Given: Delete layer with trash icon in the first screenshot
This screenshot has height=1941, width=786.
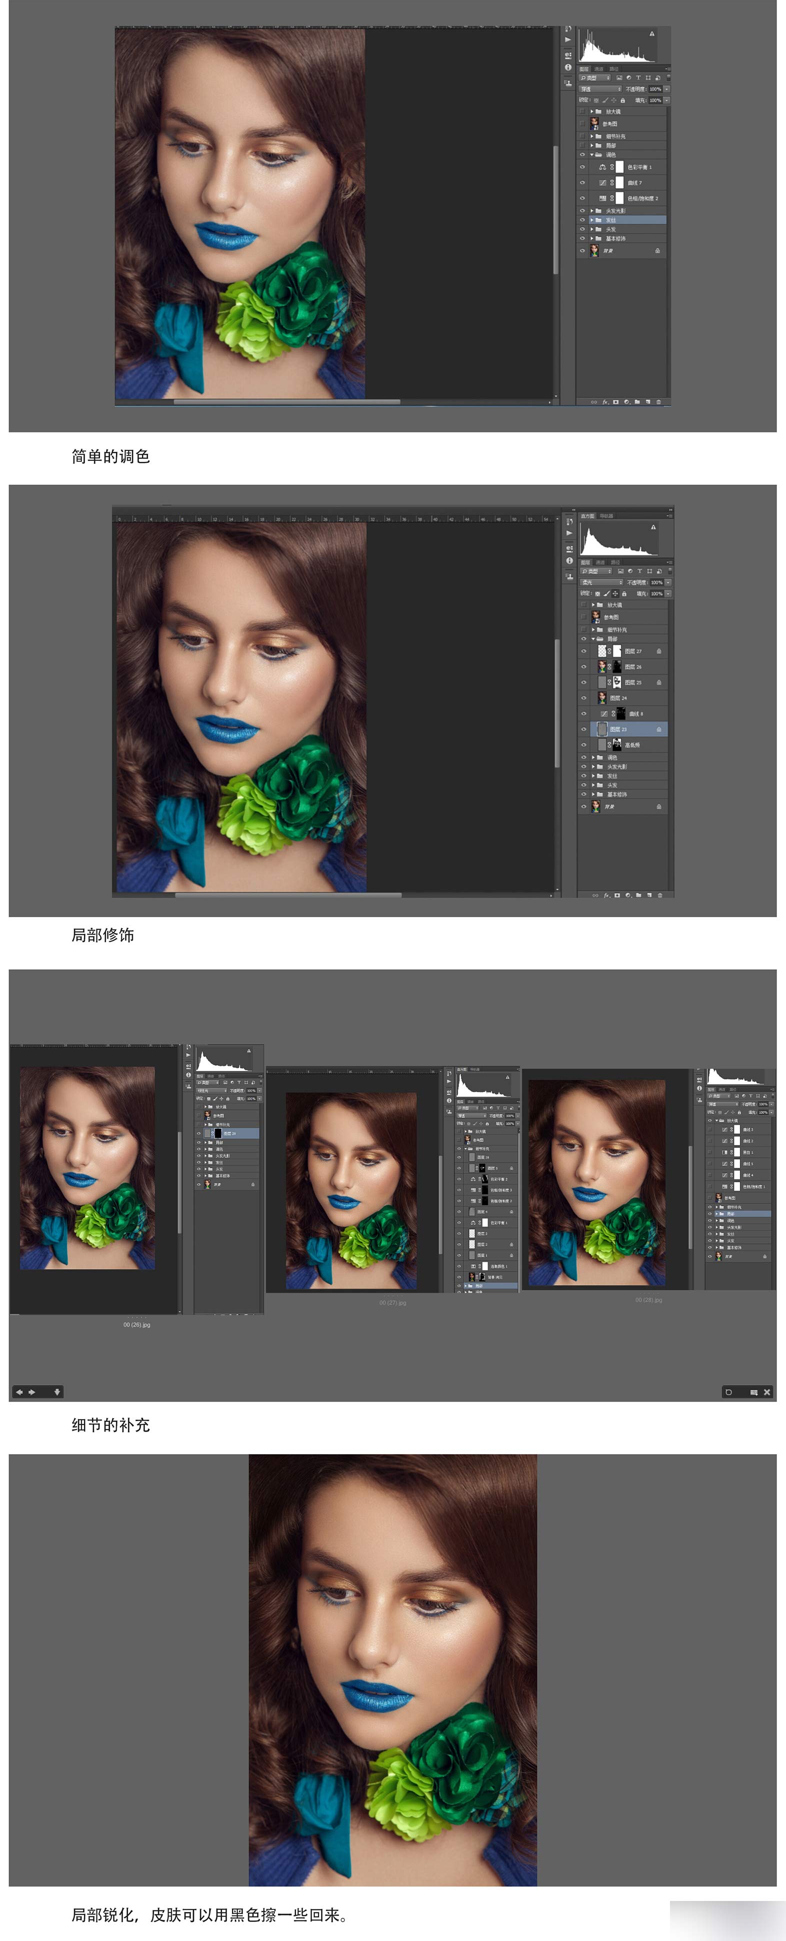Looking at the screenshot, I should [x=659, y=402].
